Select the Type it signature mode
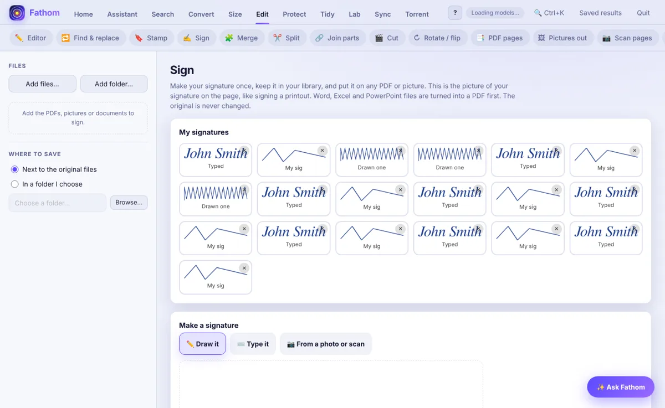The height and width of the screenshot is (408, 665). (253, 344)
